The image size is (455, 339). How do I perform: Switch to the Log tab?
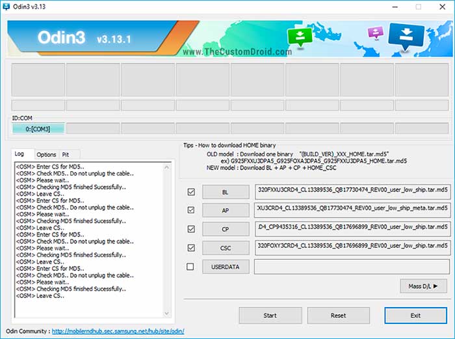pyautogui.click(x=19, y=154)
